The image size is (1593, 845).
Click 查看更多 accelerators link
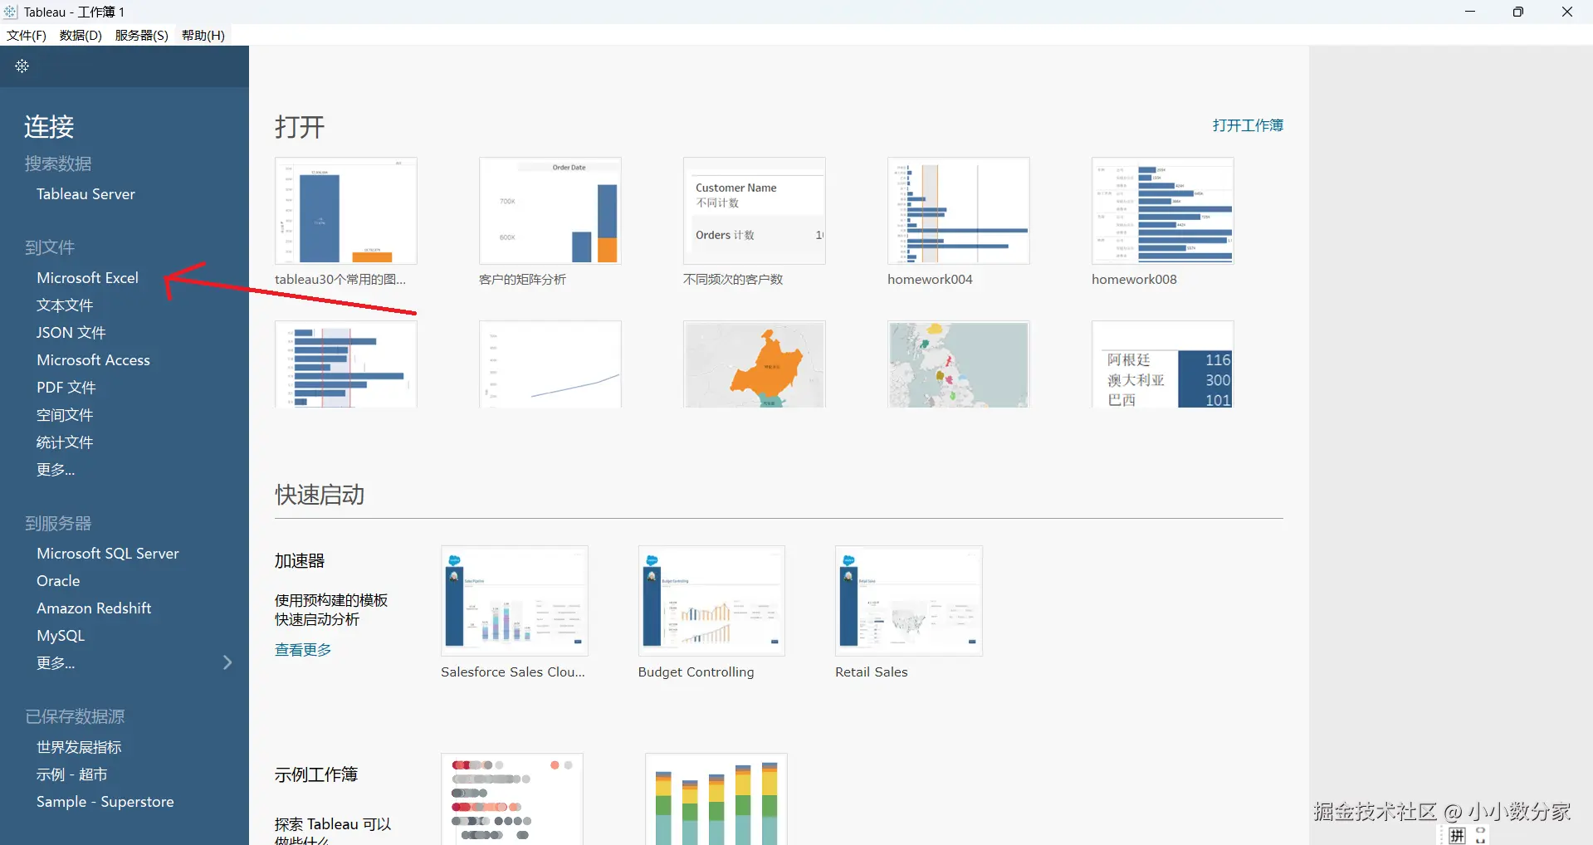pos(303,650)
